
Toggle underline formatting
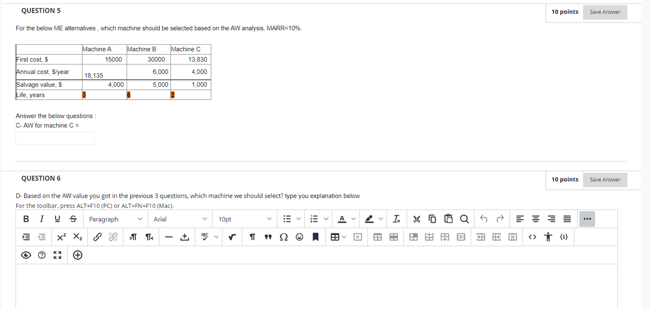click(58, 219)
